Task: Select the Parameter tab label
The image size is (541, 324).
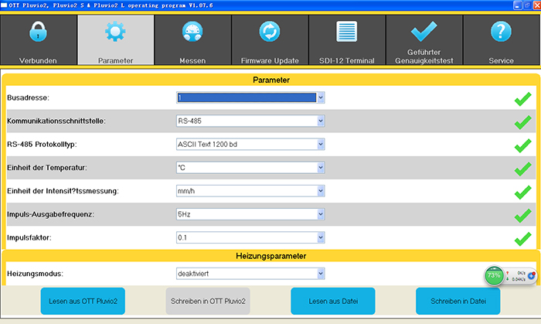Action: (115, 61)
